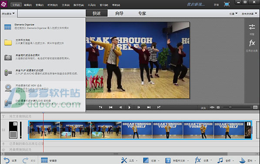Click the 还原 undo button
The height and width of the screenshot is (164, 260).
pyautogui.click(x=10, y=161)
